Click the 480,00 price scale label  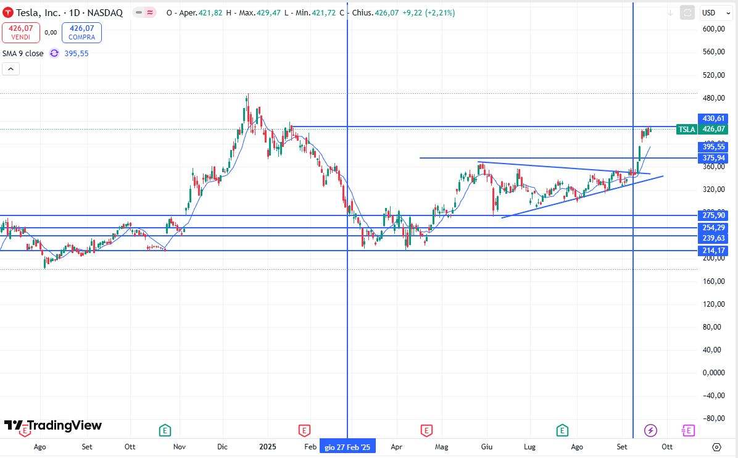point(713,98)
